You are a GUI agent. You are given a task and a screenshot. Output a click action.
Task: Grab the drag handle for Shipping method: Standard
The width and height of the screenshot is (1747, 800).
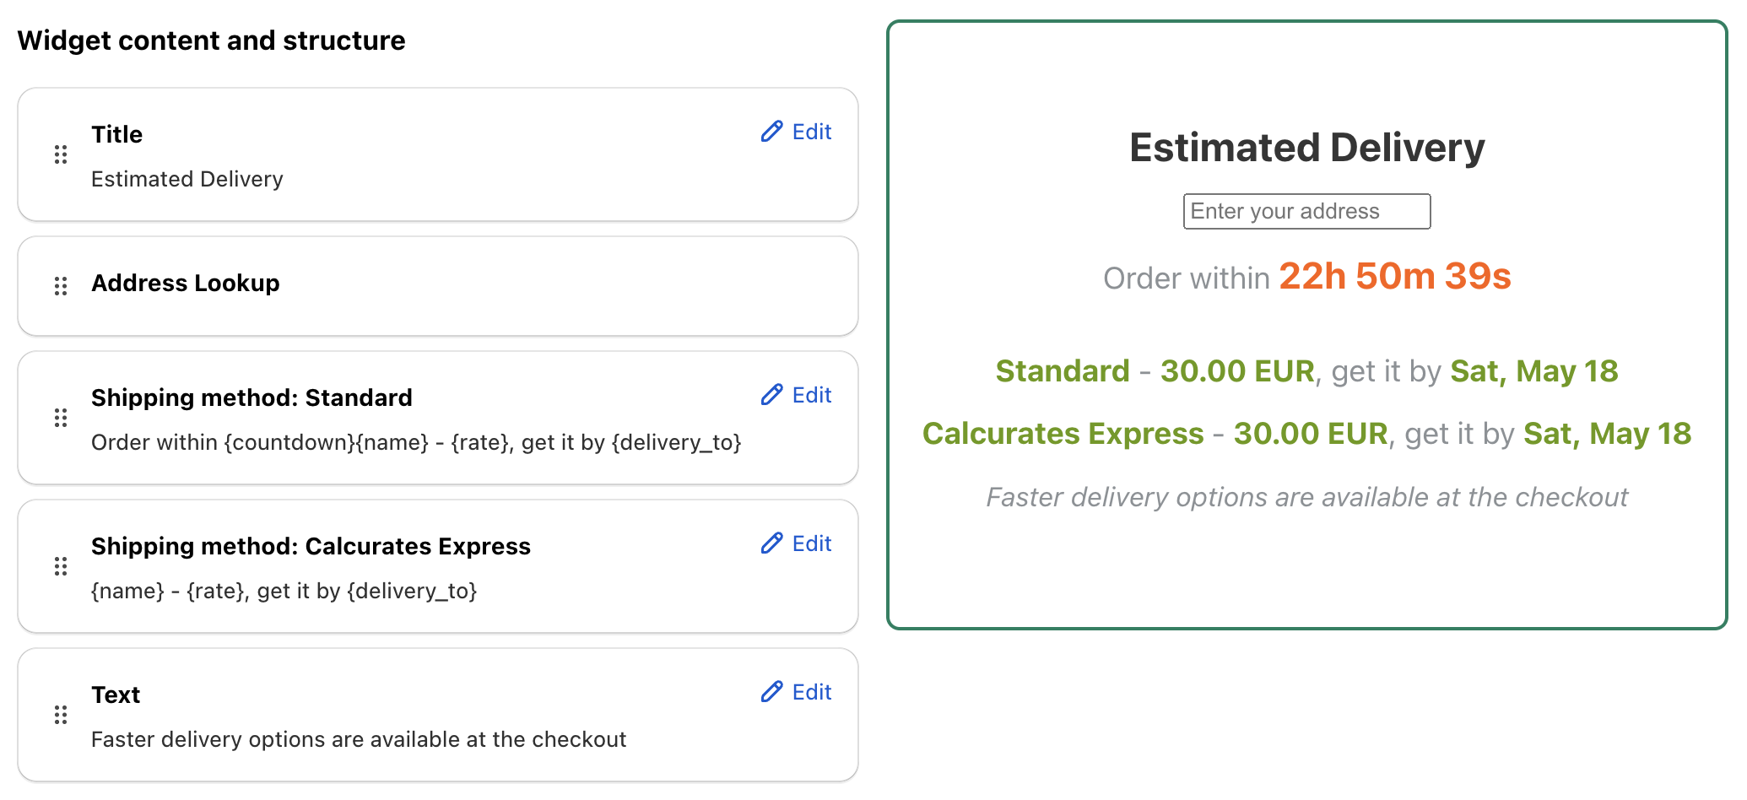61,418
